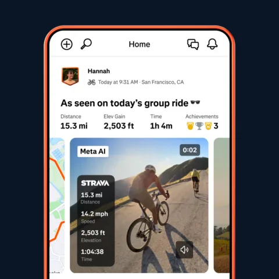This screenshot has width=279, height=279.
Task: Open Hannah's profile by name
Action: click(99, 71)
